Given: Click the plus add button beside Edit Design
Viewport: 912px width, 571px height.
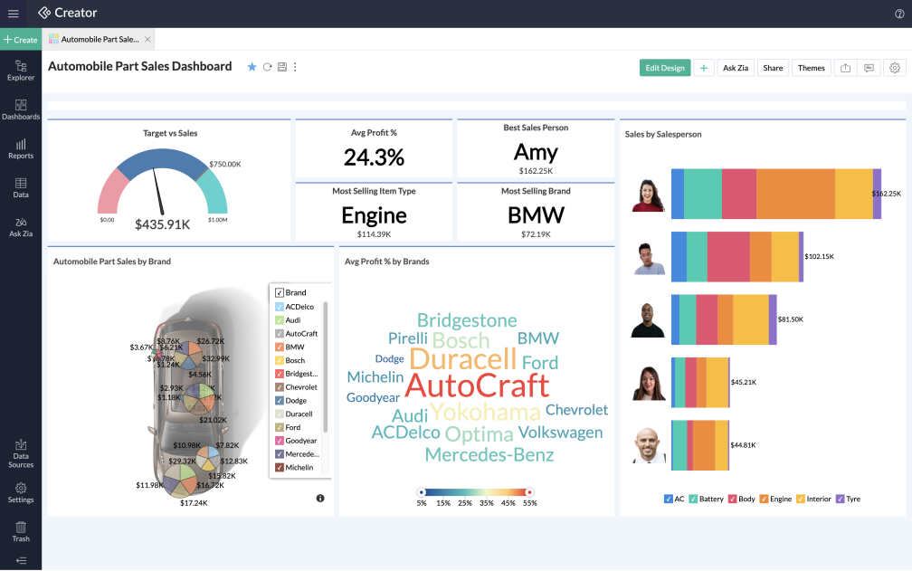Looking at the screenshot, I should click(703, 68).
